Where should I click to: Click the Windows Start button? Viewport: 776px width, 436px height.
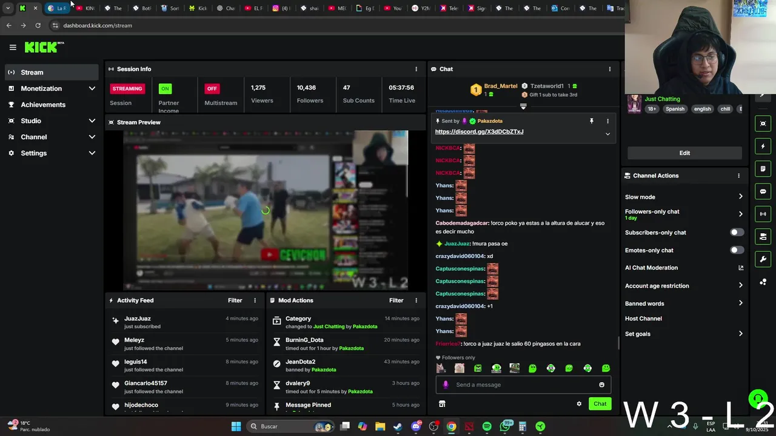[236, 426]
